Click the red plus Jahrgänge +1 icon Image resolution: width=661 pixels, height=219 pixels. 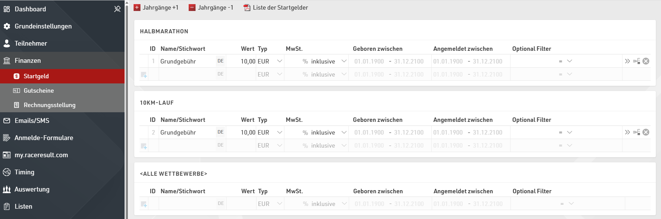137,8
